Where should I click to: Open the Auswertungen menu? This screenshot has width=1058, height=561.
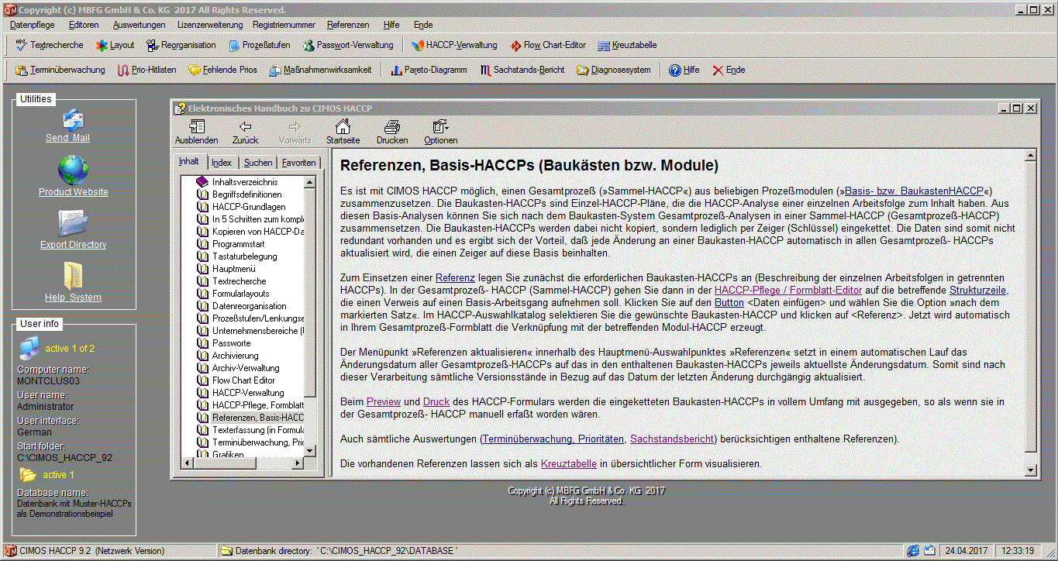140,25
